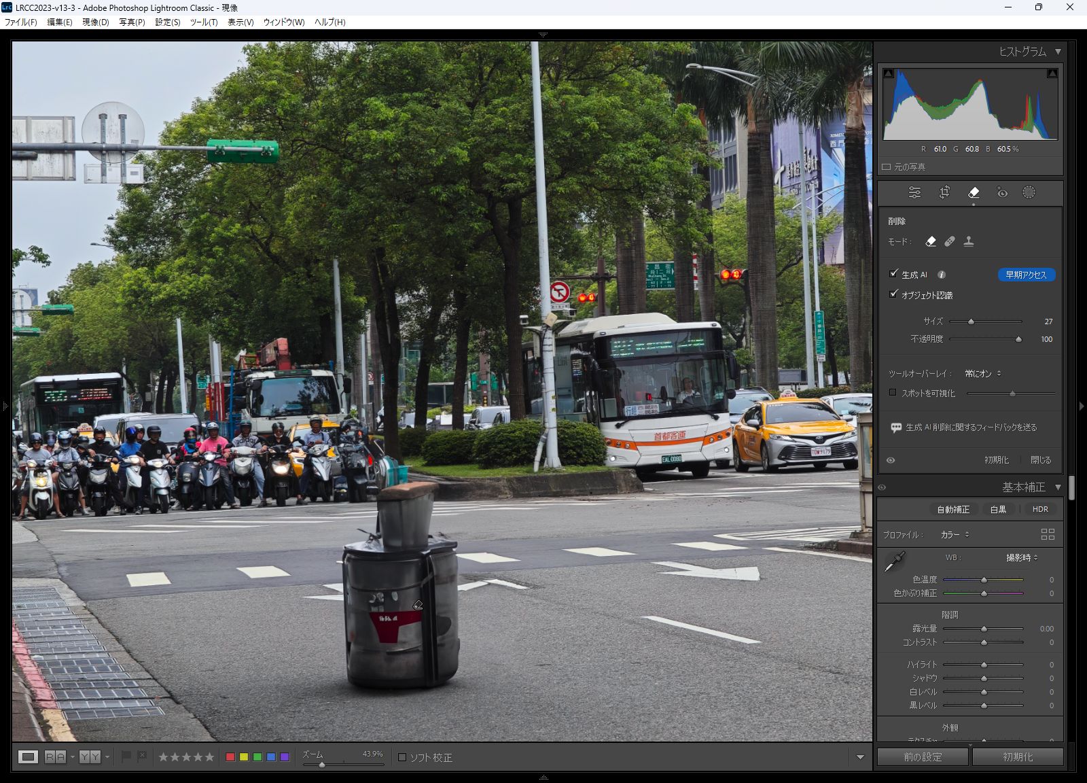Image resolution: width=1087 pixels, height=783 pixels.
Task: Open the profile browser grid icon
Action: 1048,535
